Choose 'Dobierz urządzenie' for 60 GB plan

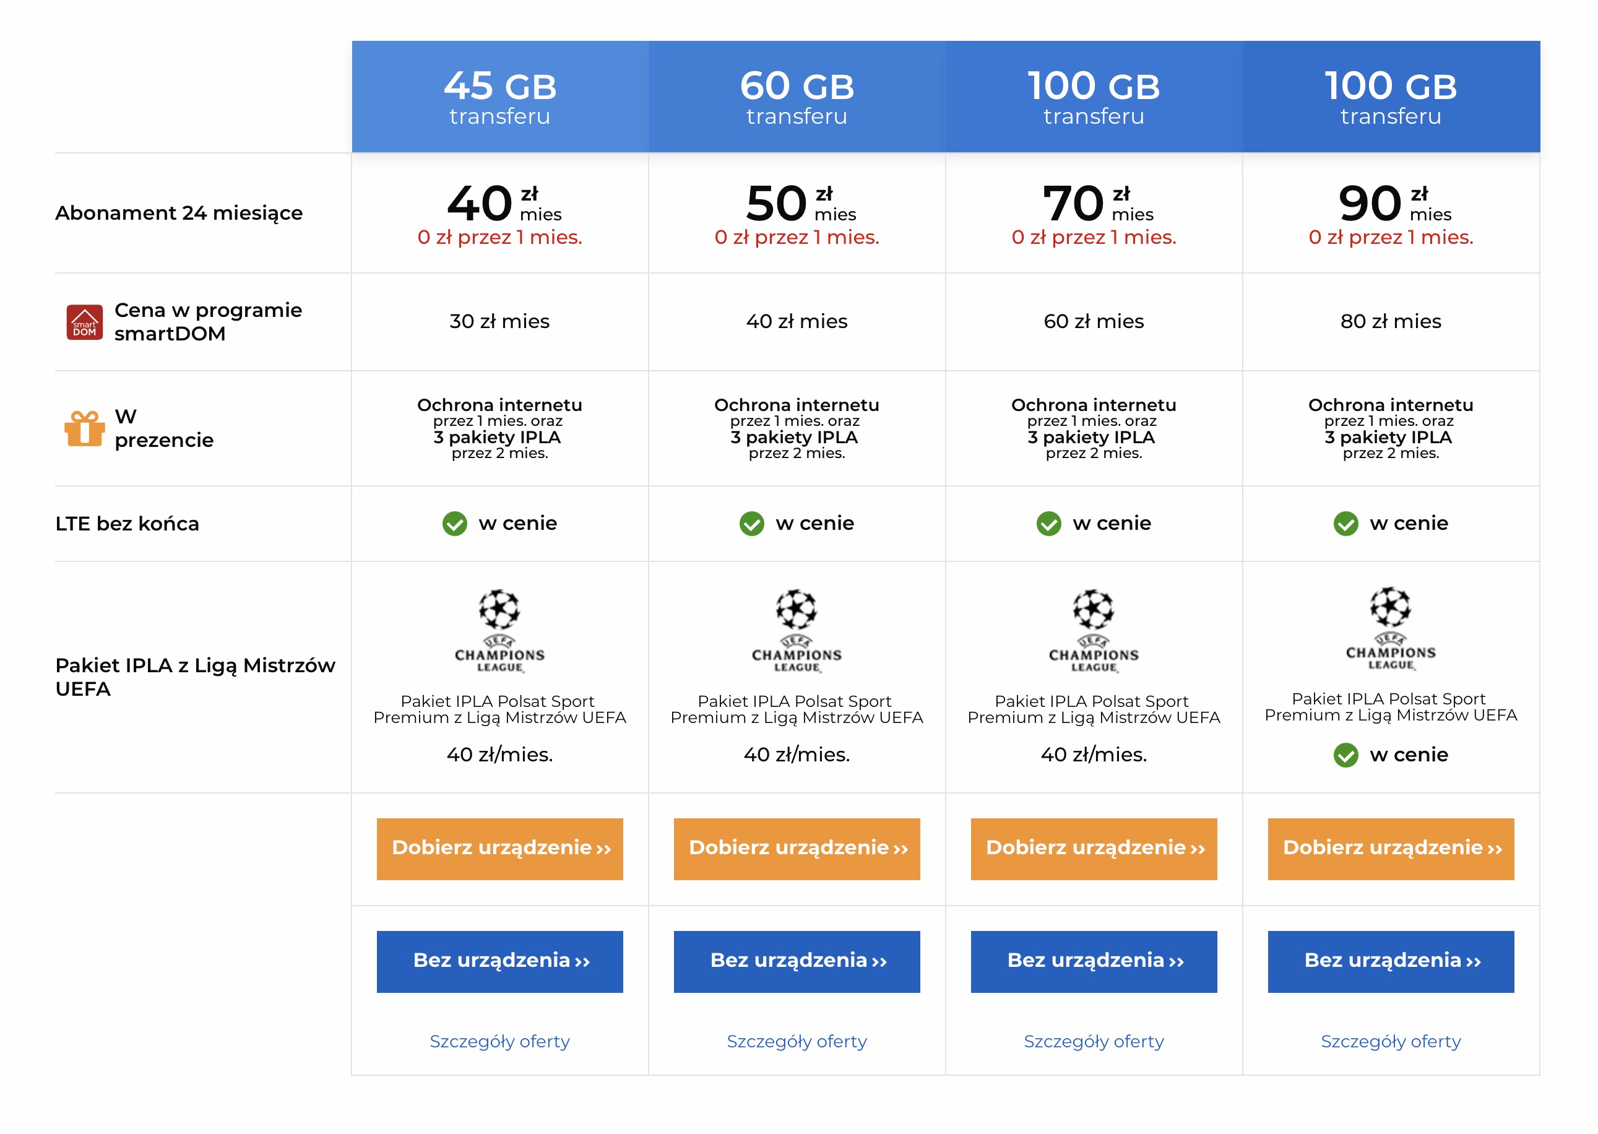(797, 849)
